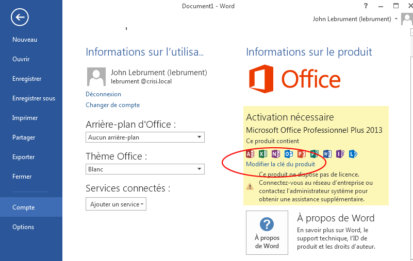Click the OneNote app icon

(276, 153)
